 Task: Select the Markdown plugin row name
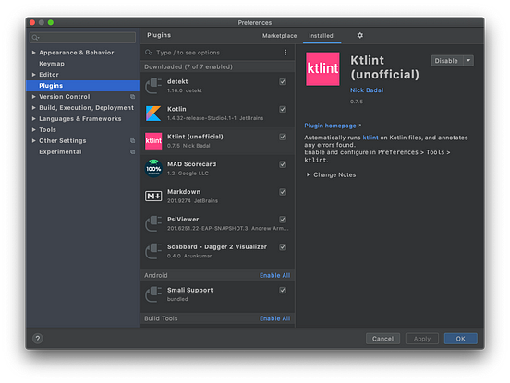point(184,192)
